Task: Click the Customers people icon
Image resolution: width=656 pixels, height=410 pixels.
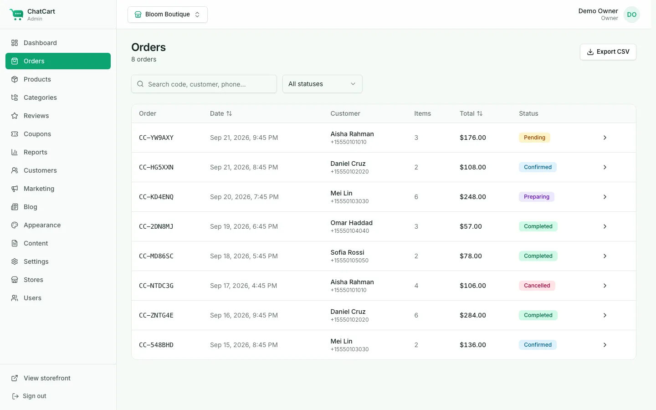Action: click(15, 170)
